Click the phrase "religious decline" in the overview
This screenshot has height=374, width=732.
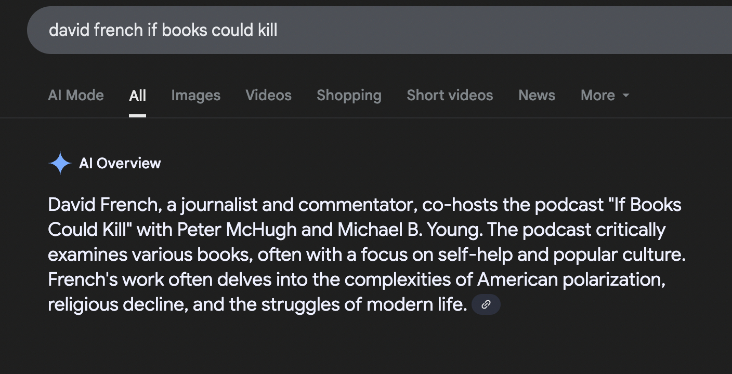[x=117, y=304]
